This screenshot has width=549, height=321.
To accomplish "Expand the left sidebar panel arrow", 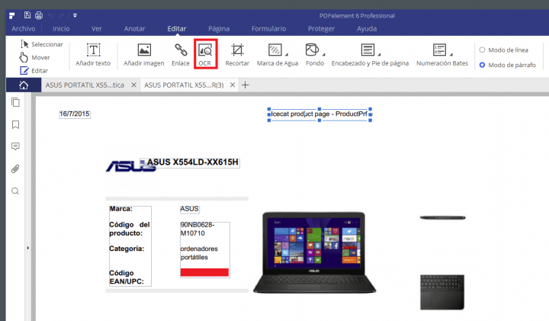I will click(28, 248).
